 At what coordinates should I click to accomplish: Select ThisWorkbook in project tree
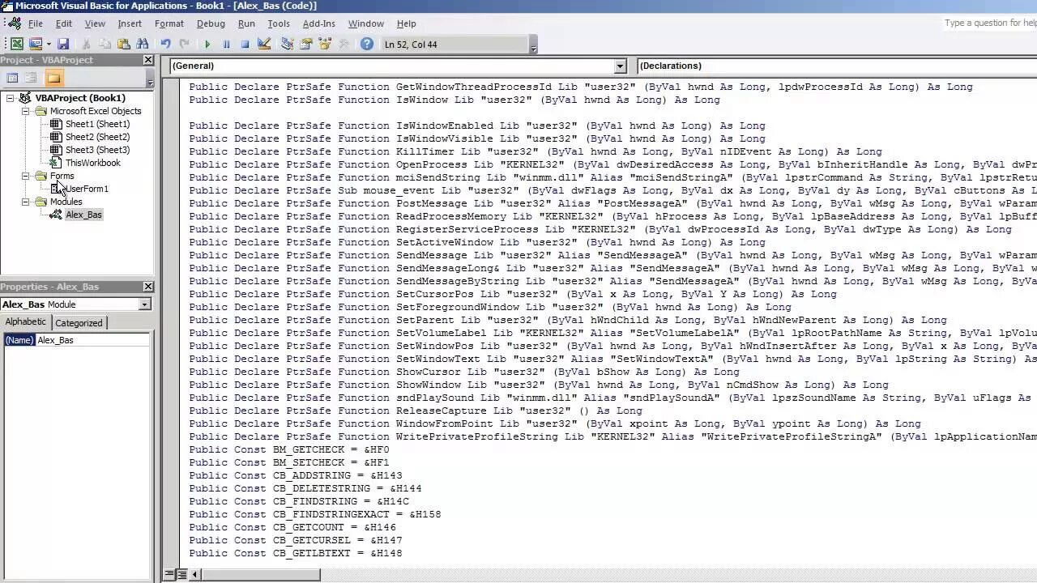pos(92,163)
